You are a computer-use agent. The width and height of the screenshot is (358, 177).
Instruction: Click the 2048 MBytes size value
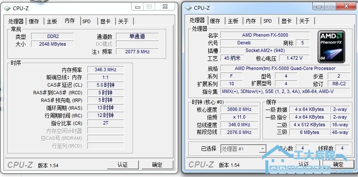click(x=52, y=44)
